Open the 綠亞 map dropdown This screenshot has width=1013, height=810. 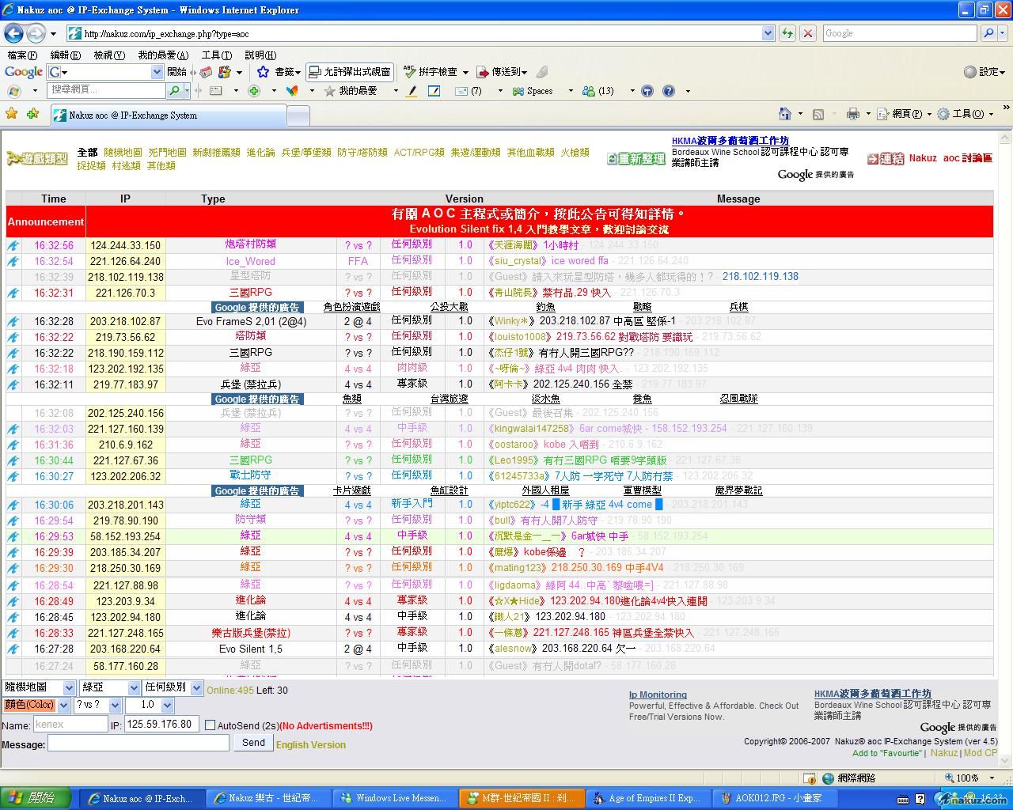[109, 688]
